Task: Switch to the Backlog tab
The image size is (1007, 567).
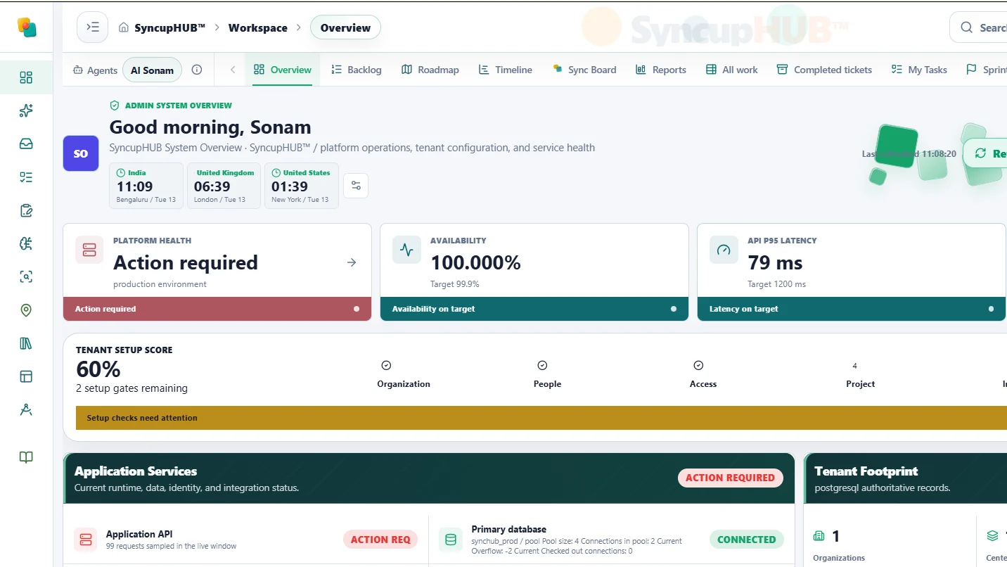Action: pyautogui.click(x=357, y=70)
